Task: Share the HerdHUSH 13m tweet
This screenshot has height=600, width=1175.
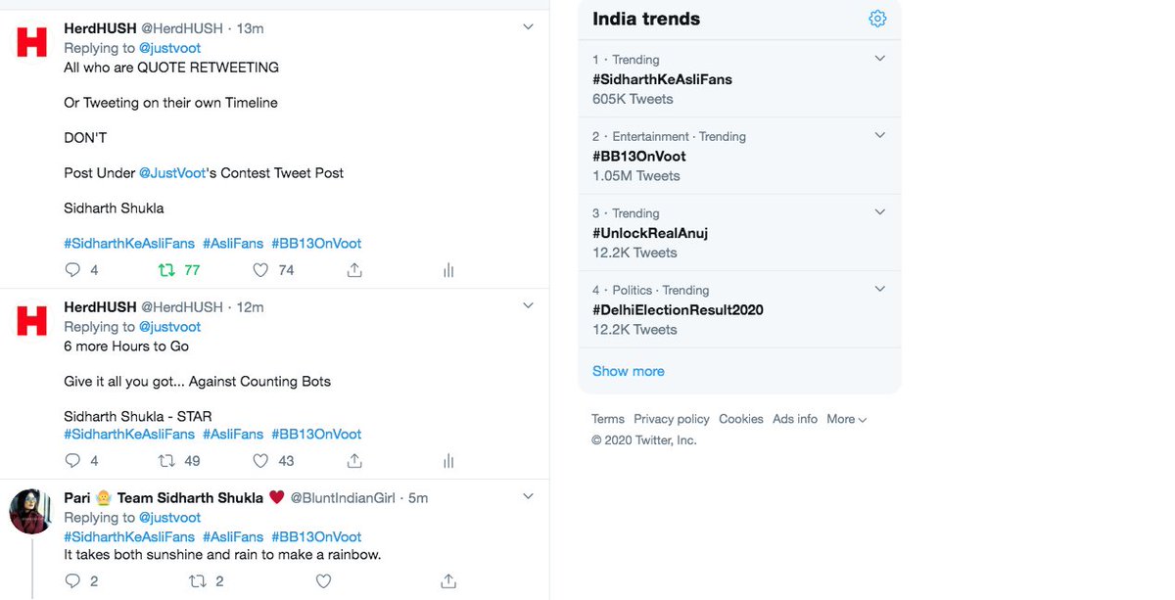Action: pos(355,269)
